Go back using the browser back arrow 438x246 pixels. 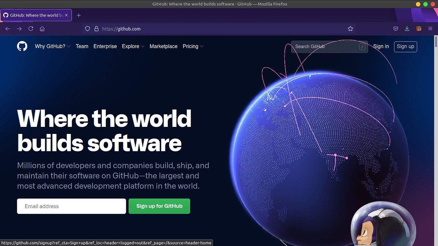click(x=8, y=29)
